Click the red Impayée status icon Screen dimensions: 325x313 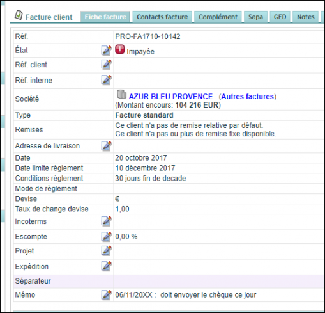point(120,49)
